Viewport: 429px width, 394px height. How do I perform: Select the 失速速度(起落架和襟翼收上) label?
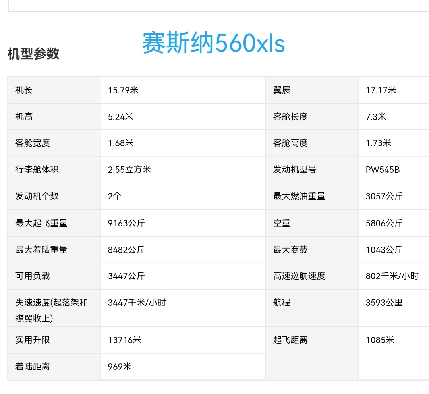tap(52, 310)
